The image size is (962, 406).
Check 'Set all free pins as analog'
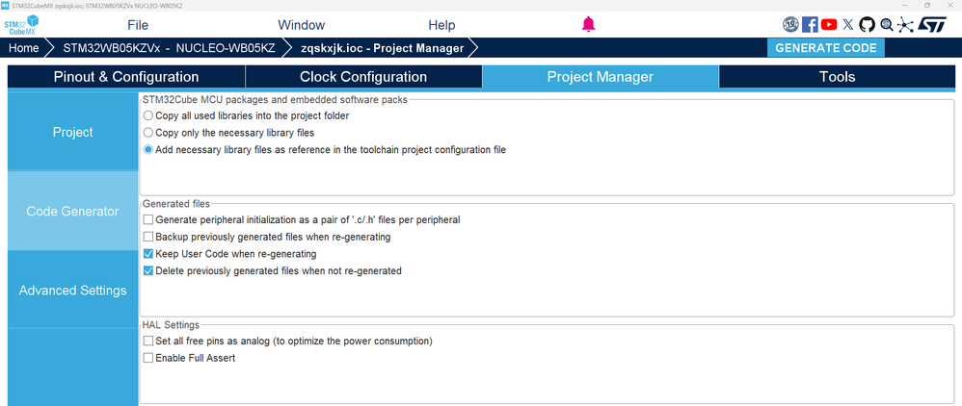[148, 341]
